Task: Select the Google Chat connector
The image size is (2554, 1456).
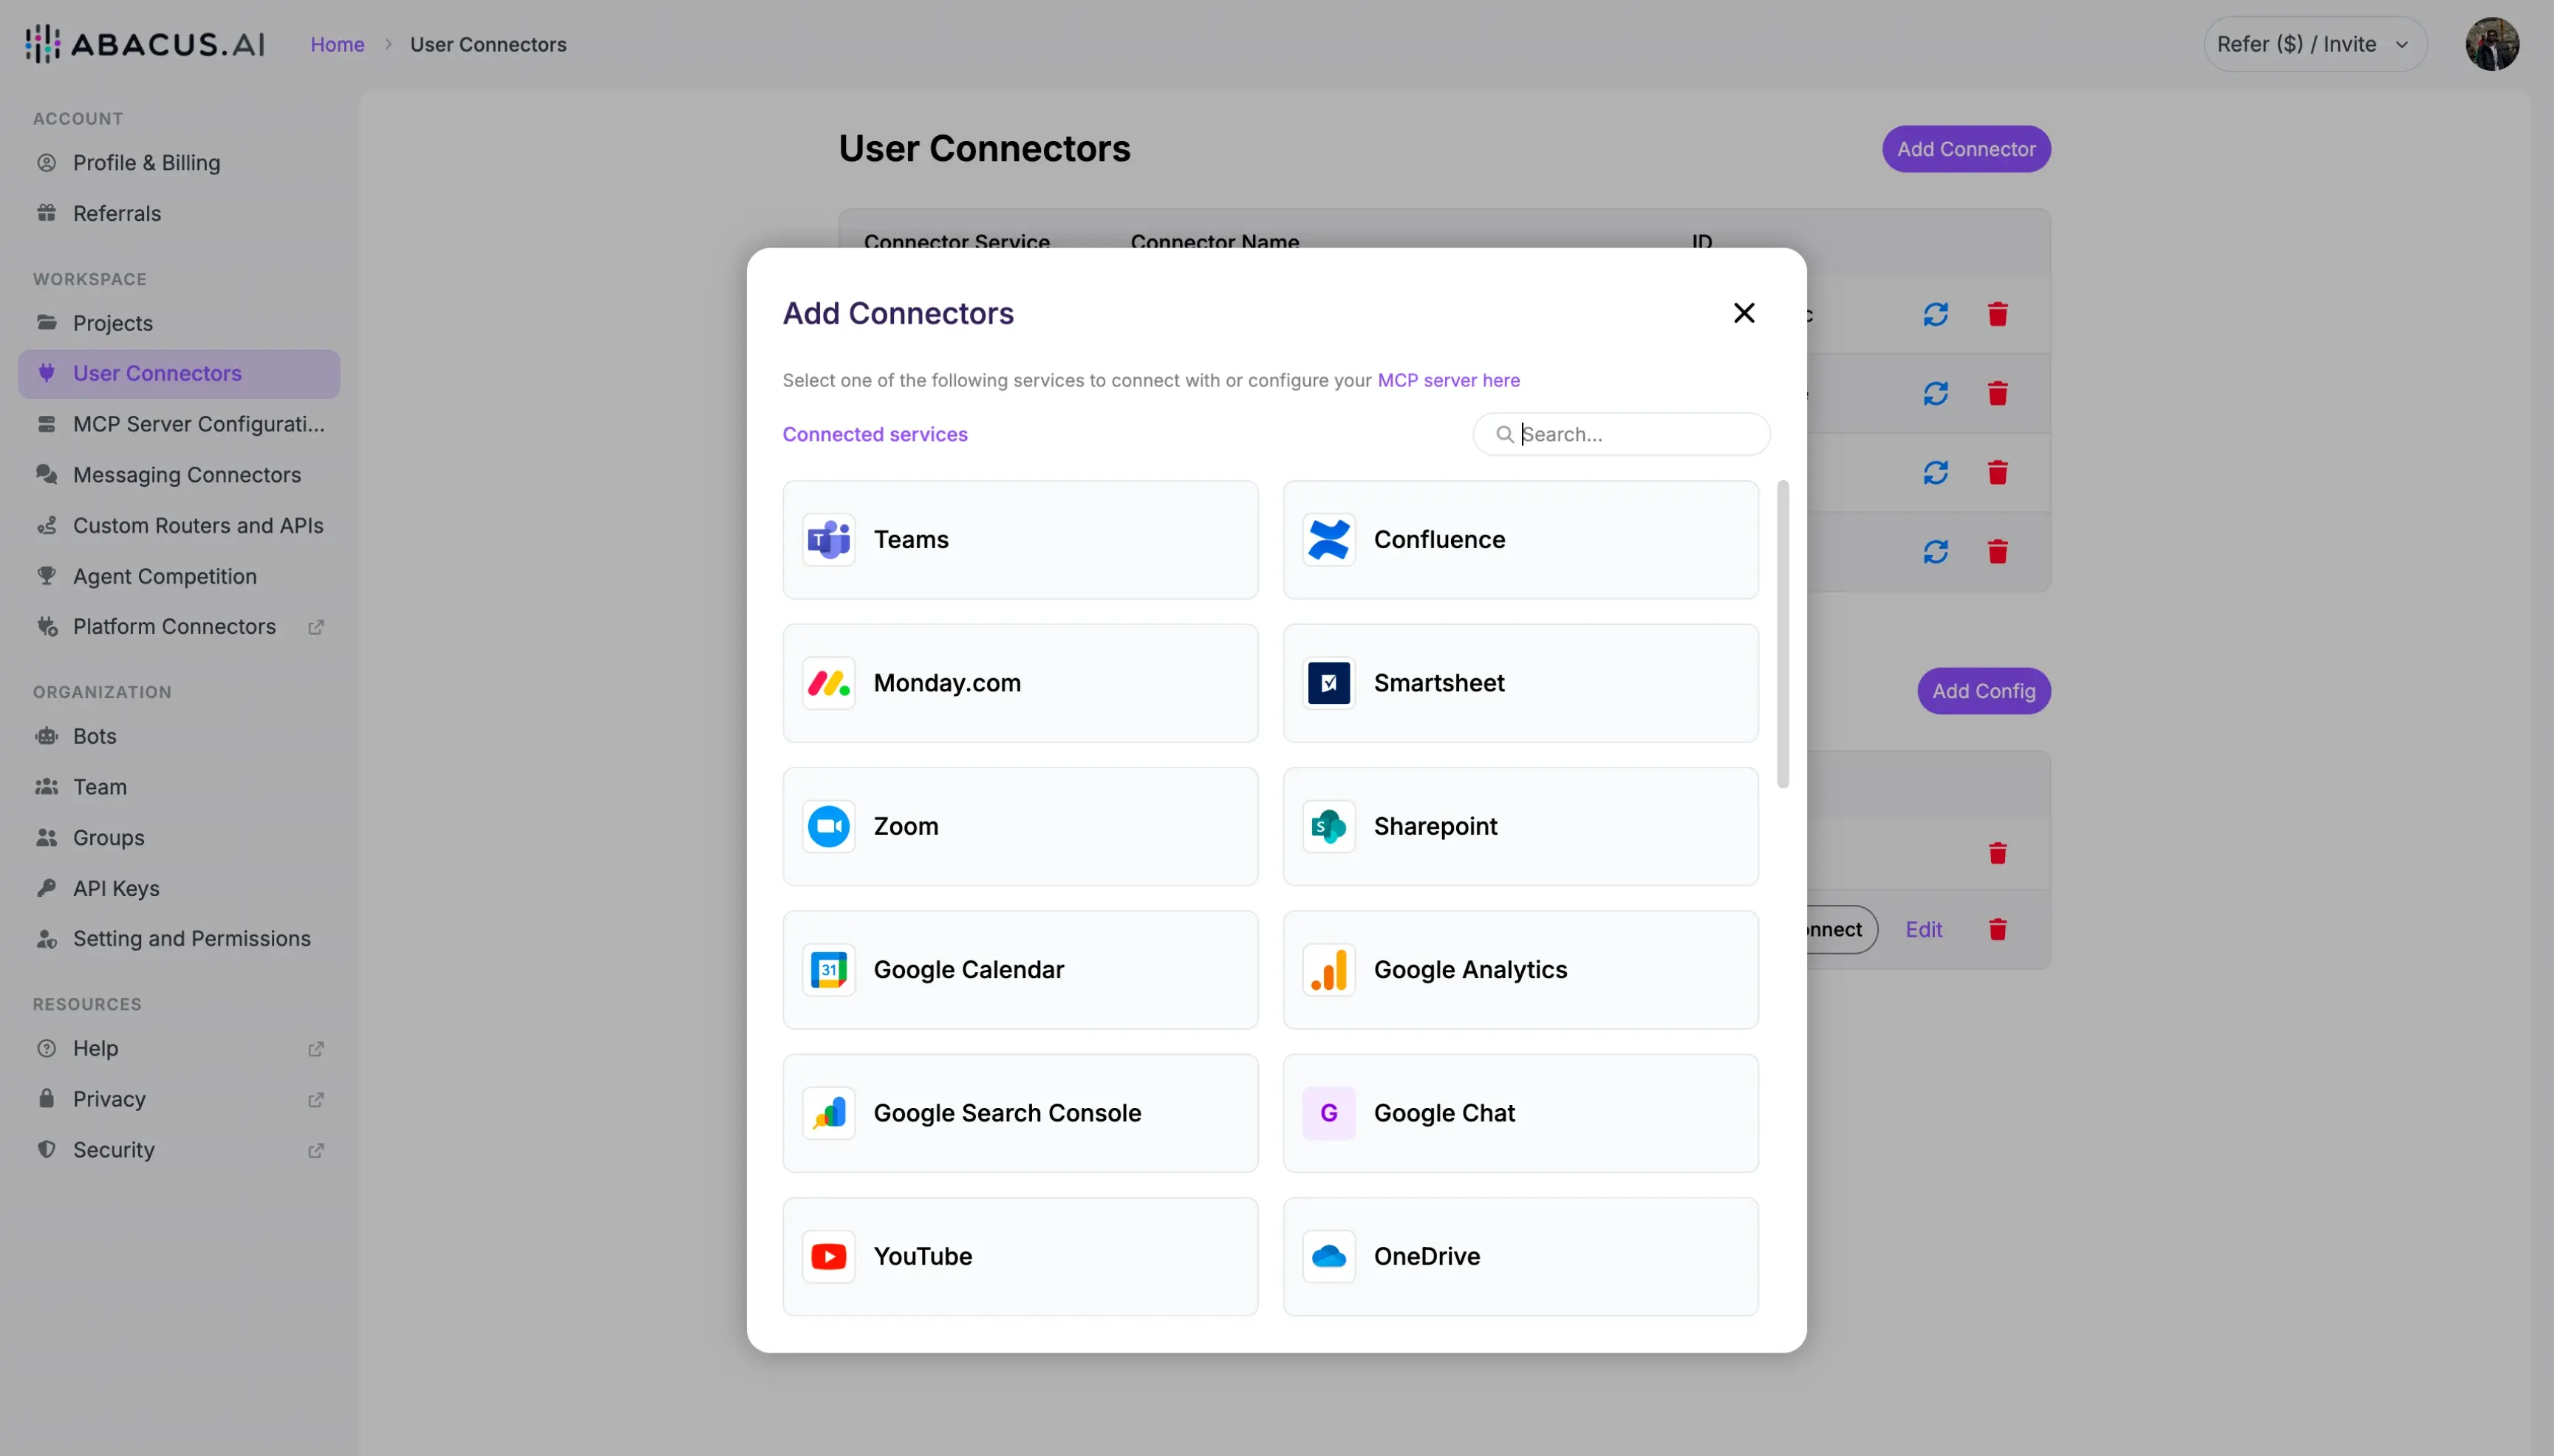Action: click(1520, 1113)
